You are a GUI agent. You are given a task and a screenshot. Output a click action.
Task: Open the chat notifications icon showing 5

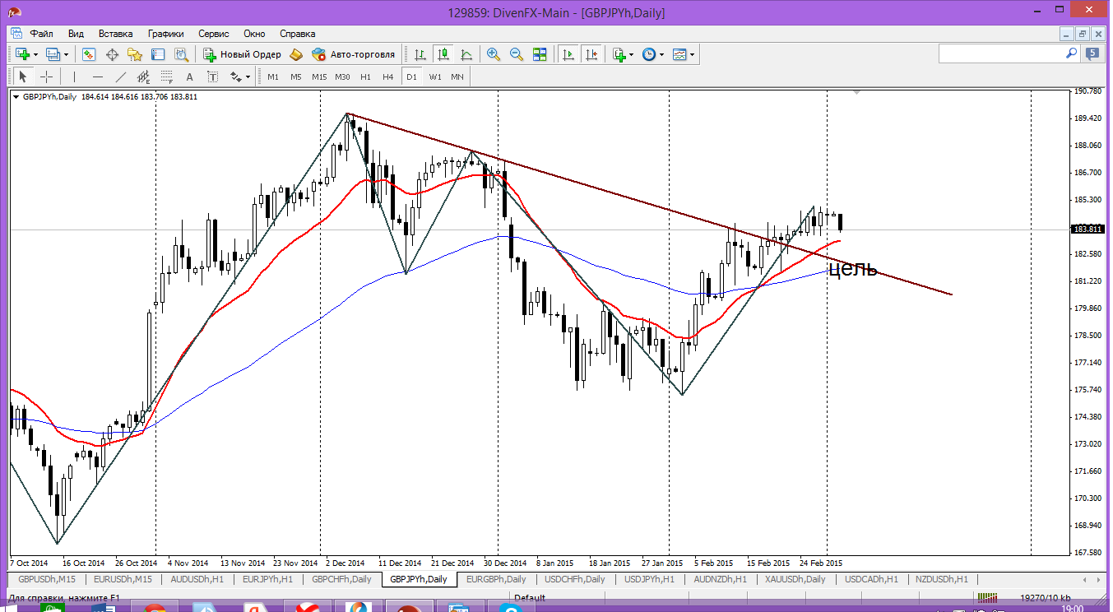(1093, 53)
